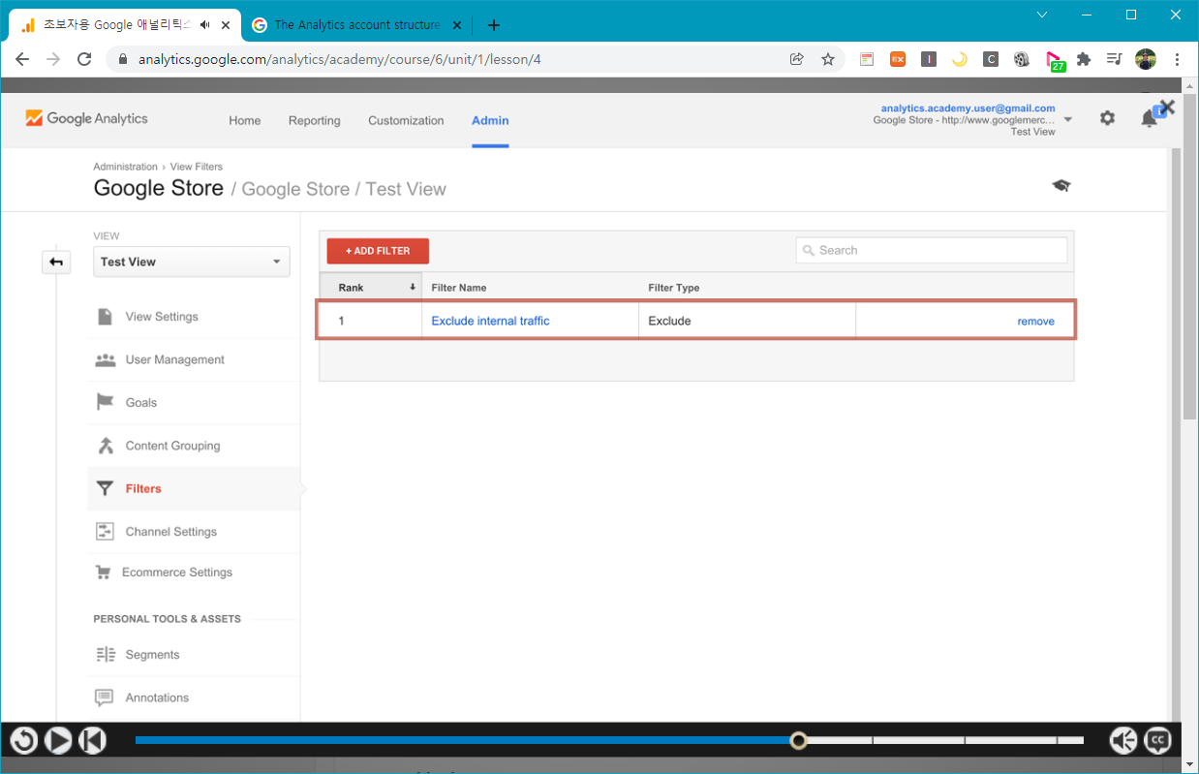Click the Segments icon
Screen dimensions: 1199x774
point(105,655)
